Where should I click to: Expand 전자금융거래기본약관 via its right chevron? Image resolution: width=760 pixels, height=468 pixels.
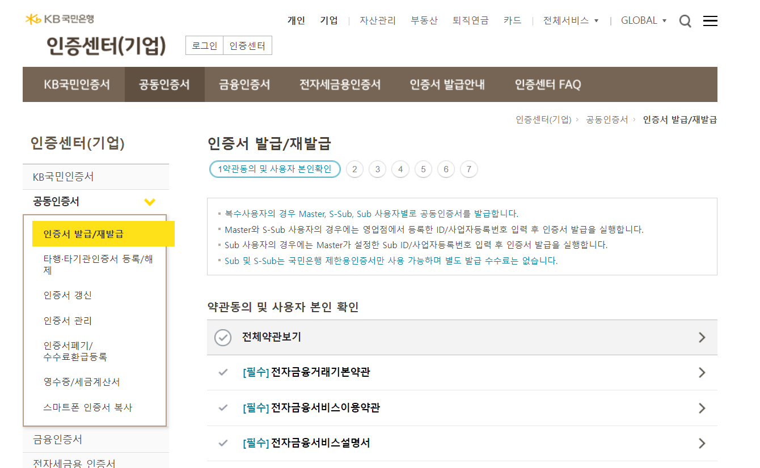(x=702, y=372)
